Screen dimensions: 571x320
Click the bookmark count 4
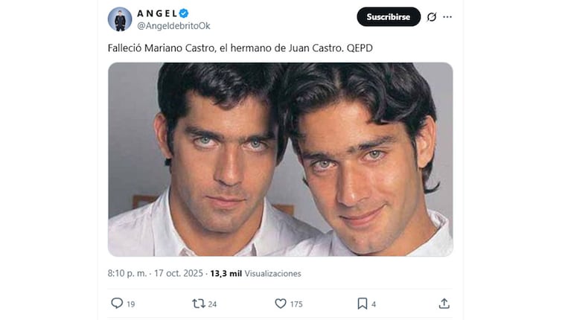point(374,304)
